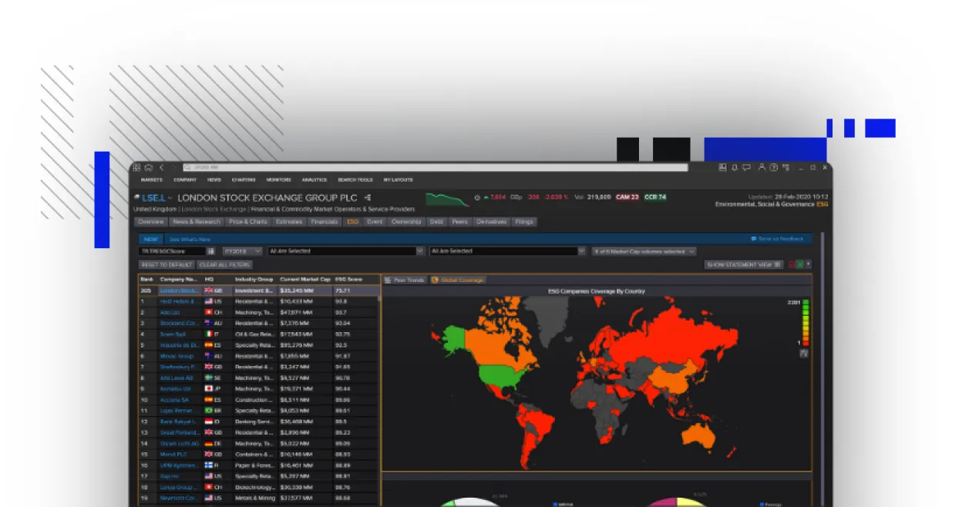
Task: Click the mini price chart thumbnail
Action: coord(448,200)
